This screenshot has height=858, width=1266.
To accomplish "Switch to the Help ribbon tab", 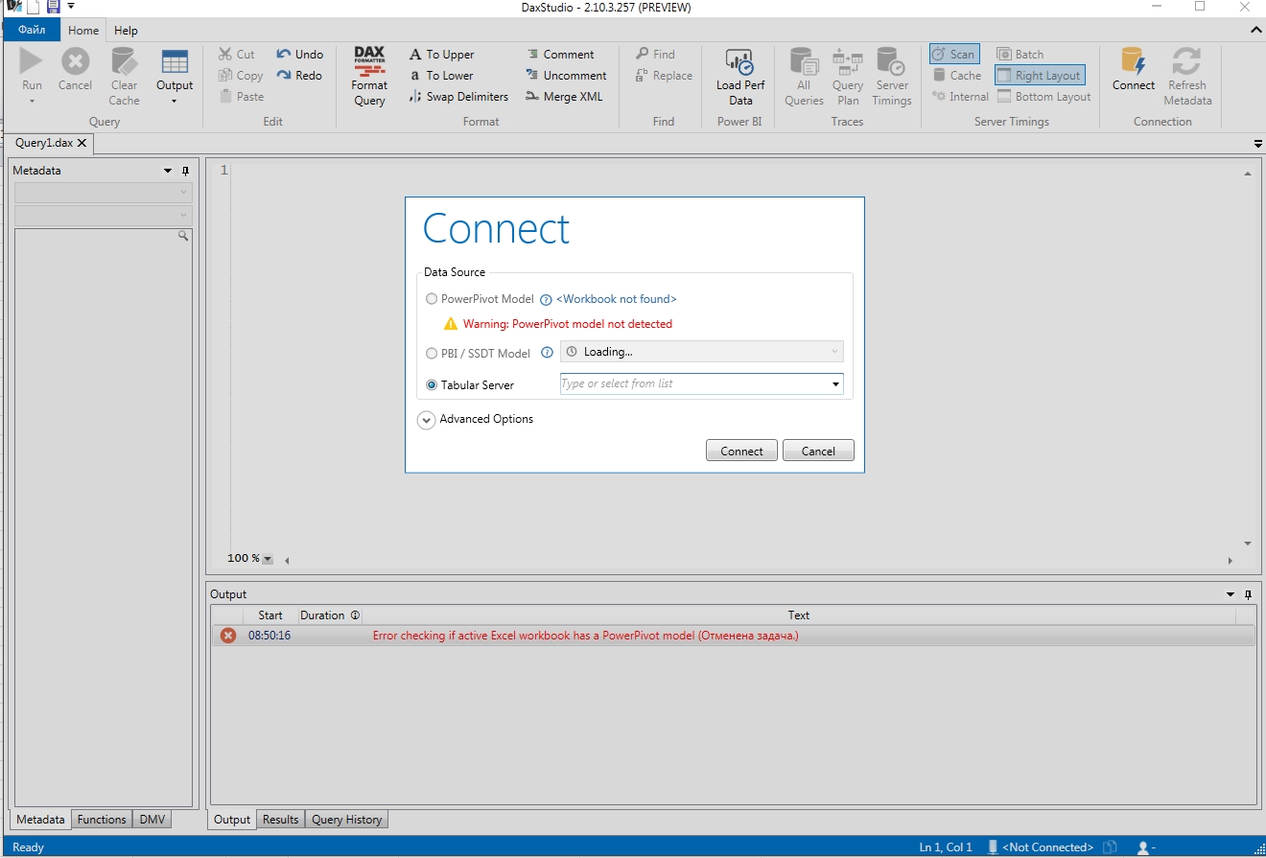I will point(126,30).
